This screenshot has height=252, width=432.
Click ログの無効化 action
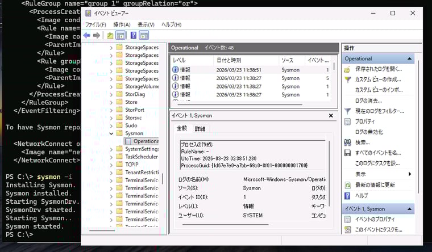pos(369,132)
